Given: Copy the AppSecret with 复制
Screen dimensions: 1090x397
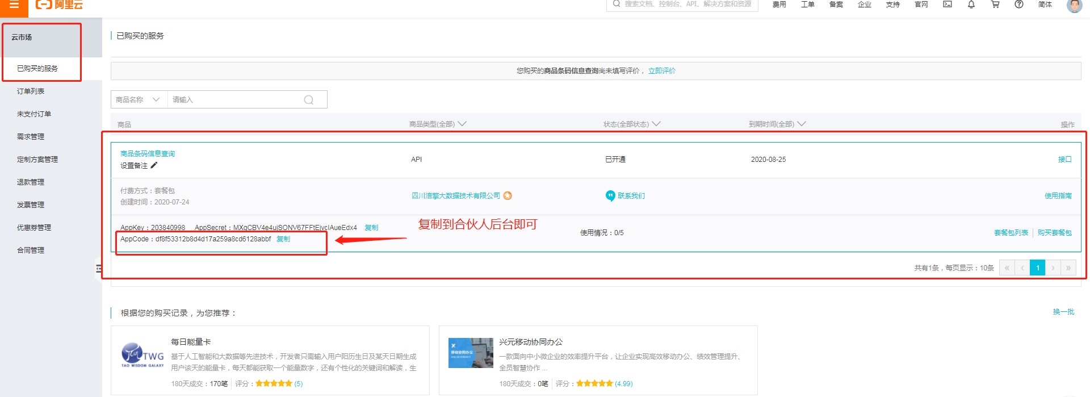Looking at the screenshot, I should pyautogui.click(x=371, y=227).
